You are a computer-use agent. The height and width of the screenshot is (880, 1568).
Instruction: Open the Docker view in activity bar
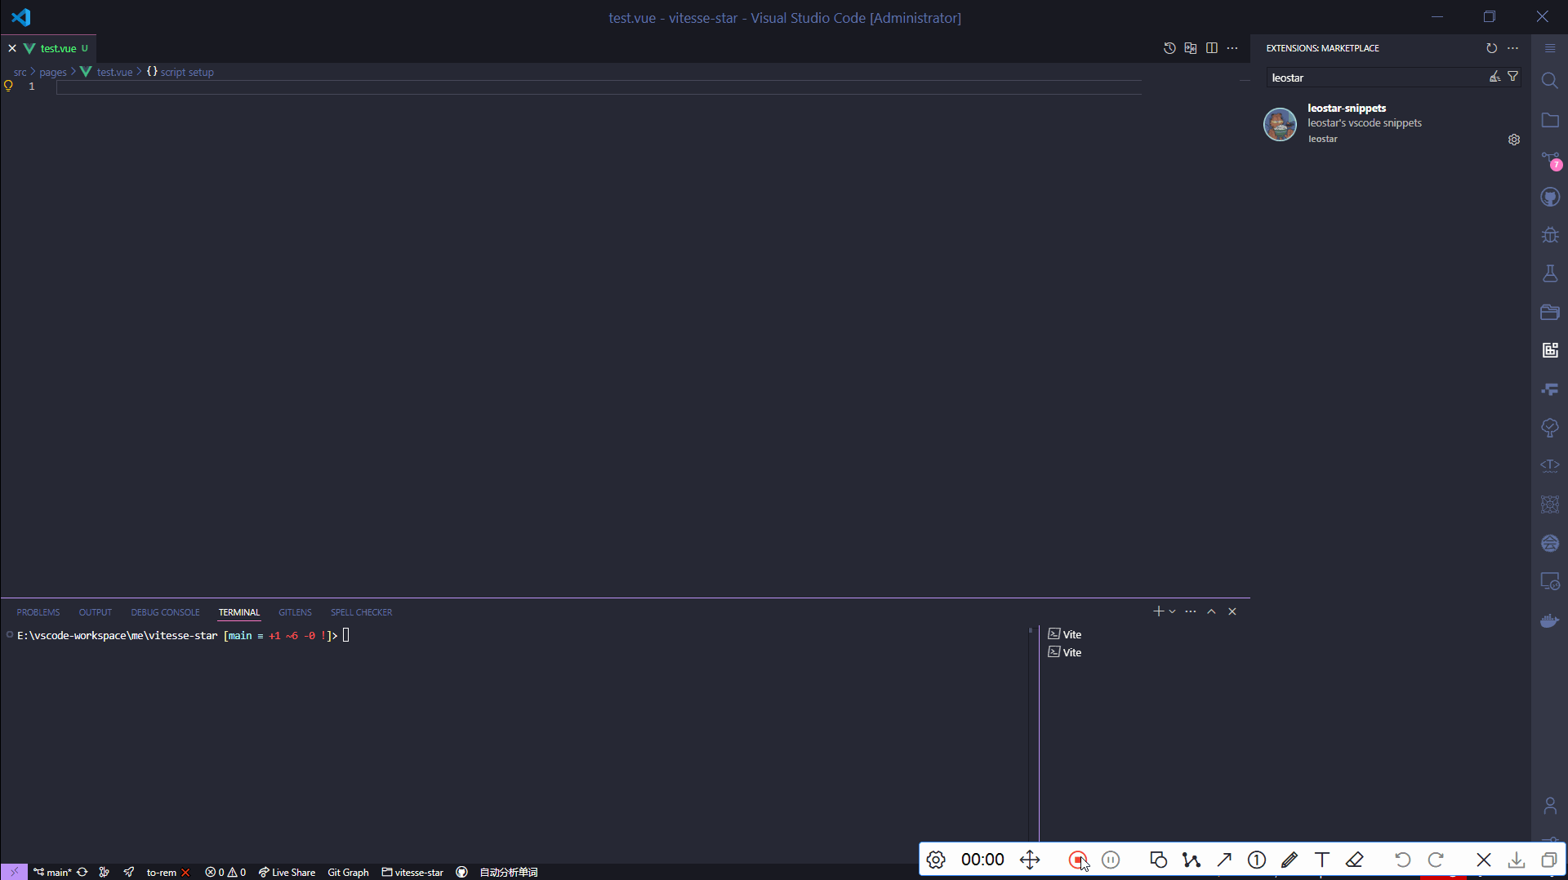[x=1549, y=621]
